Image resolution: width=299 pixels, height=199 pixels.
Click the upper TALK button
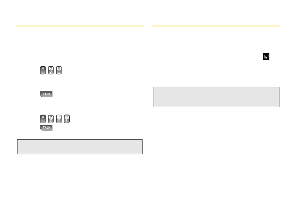click(x=46, y=94)
